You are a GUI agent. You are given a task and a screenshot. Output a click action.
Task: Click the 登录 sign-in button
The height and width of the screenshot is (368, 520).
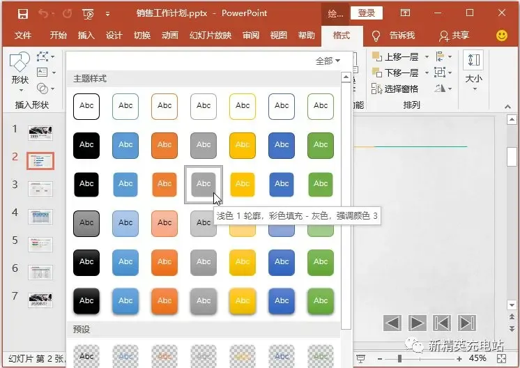pyautogui.click(x=366, y=13)
